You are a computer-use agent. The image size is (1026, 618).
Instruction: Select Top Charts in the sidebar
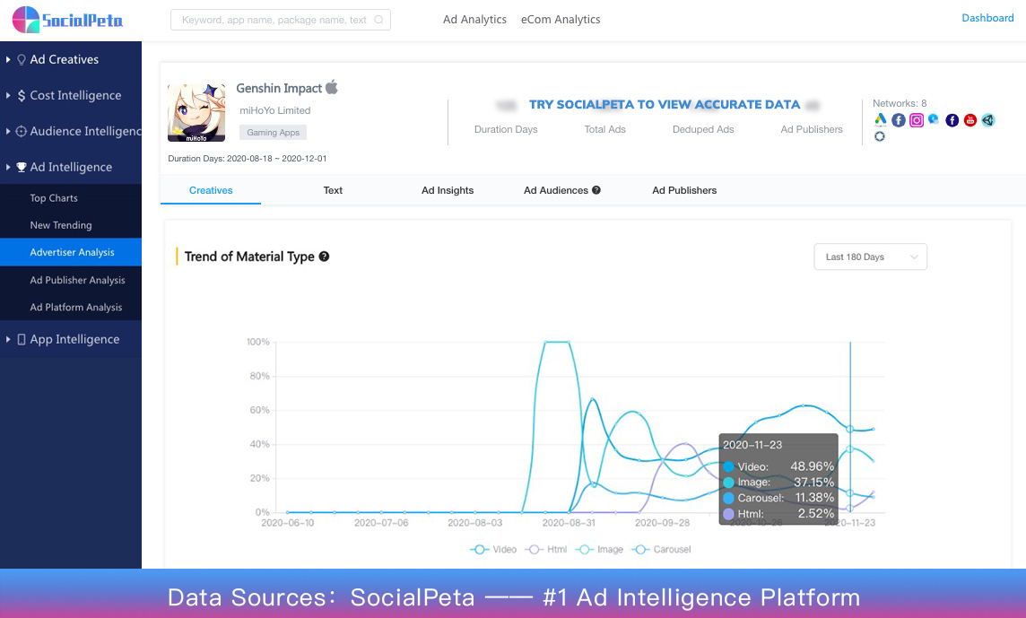click(x=54, y=198)
